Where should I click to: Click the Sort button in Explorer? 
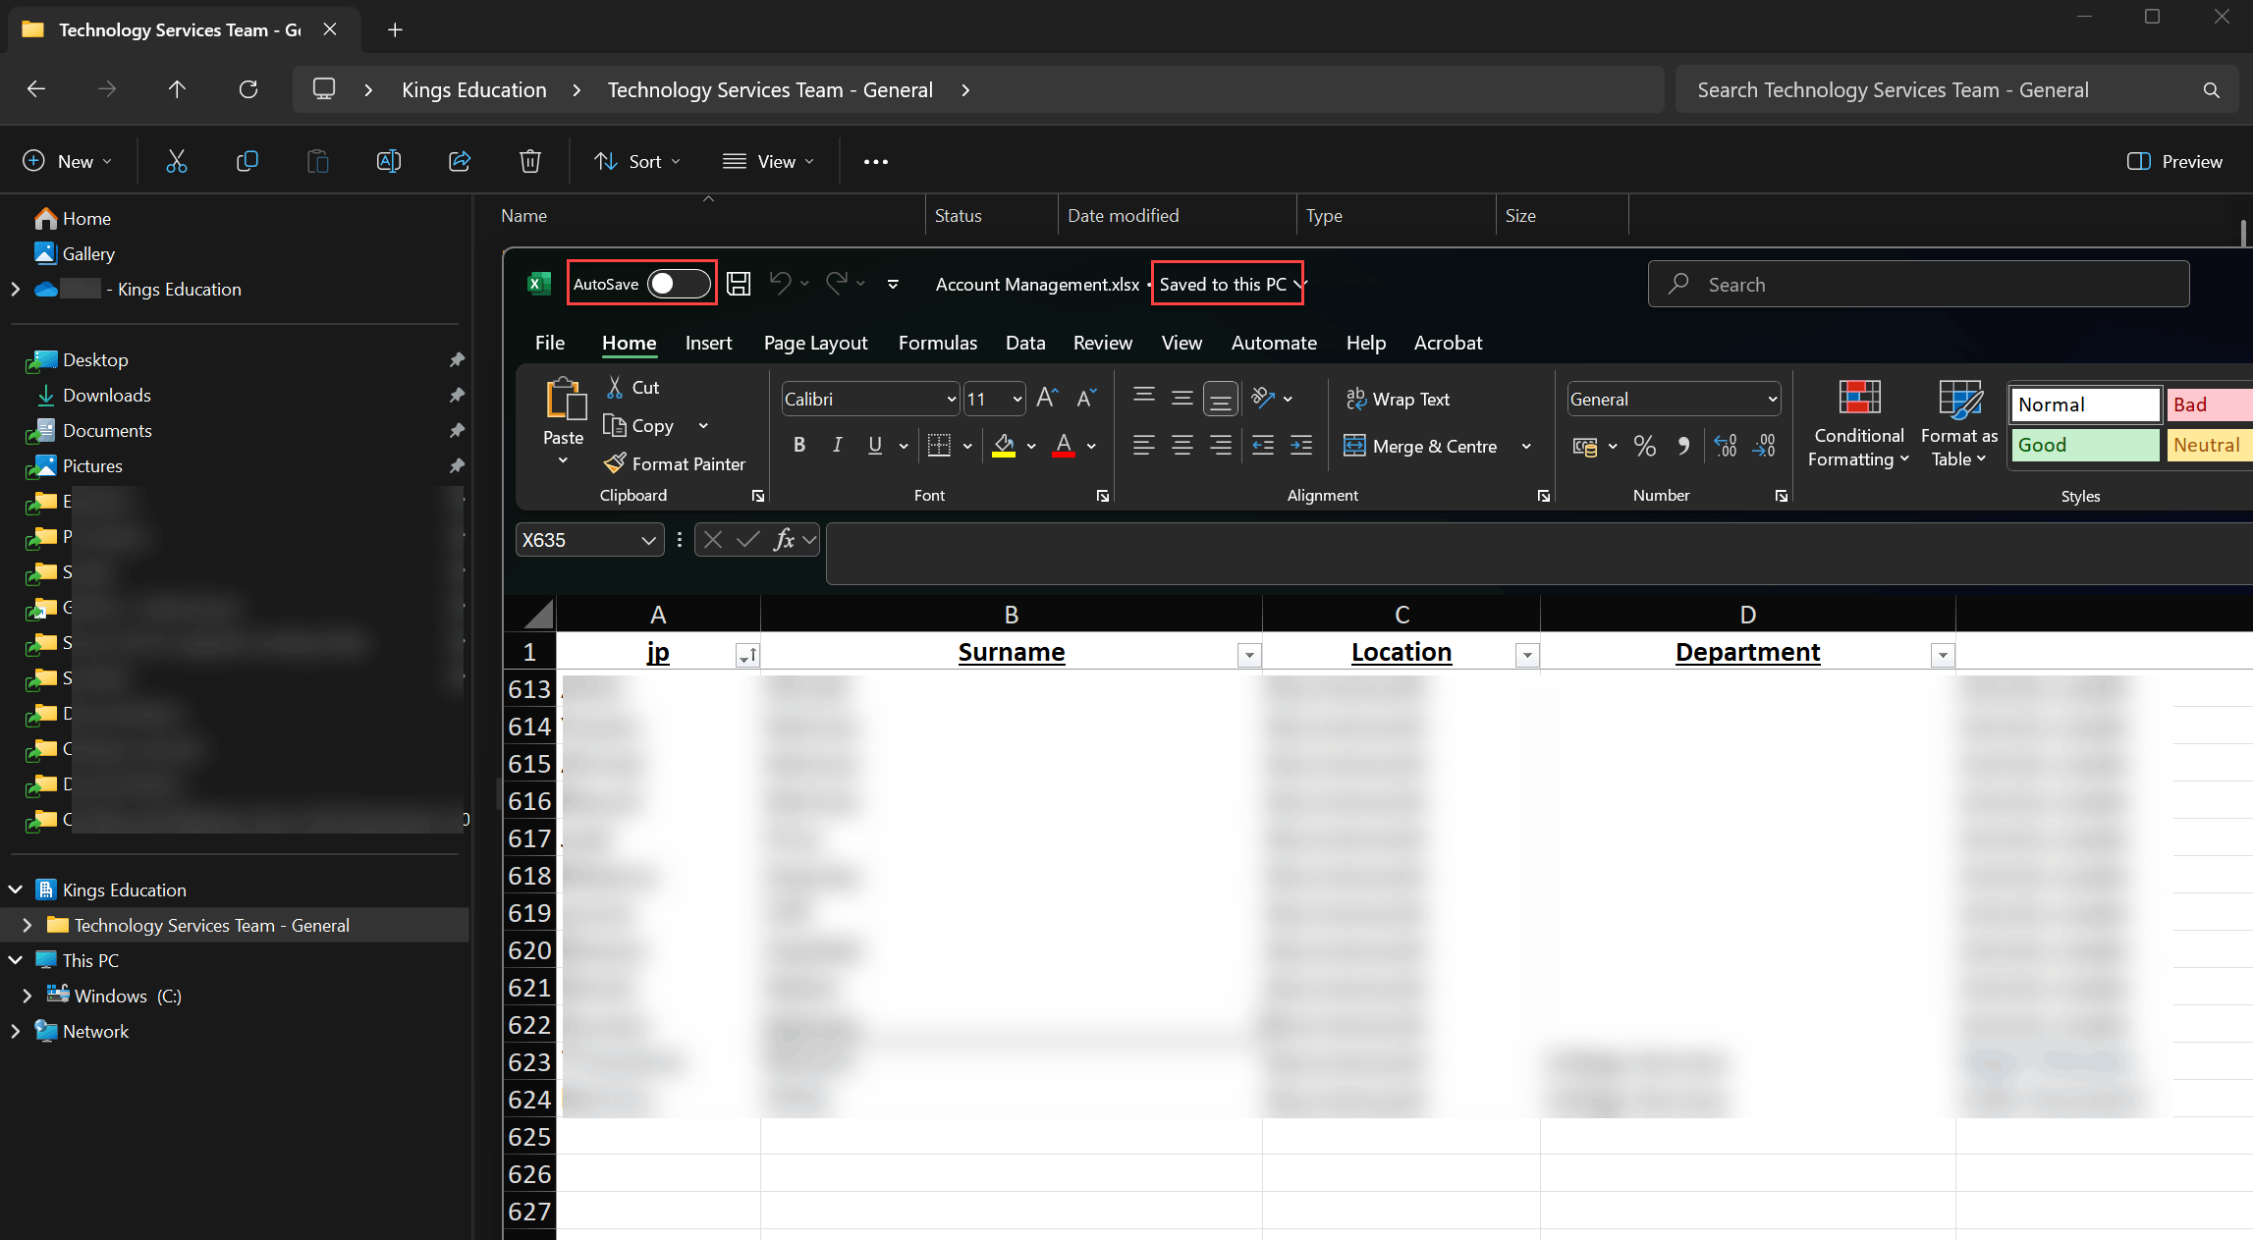tap(636, 161)
